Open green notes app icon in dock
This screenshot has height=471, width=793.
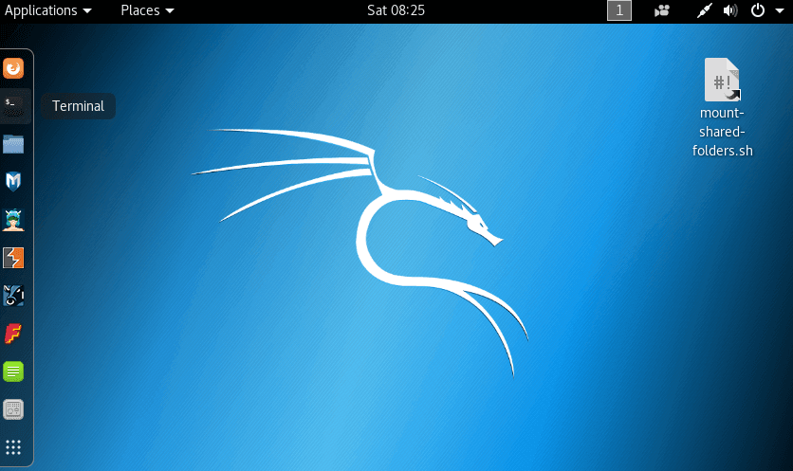(13, 371)
